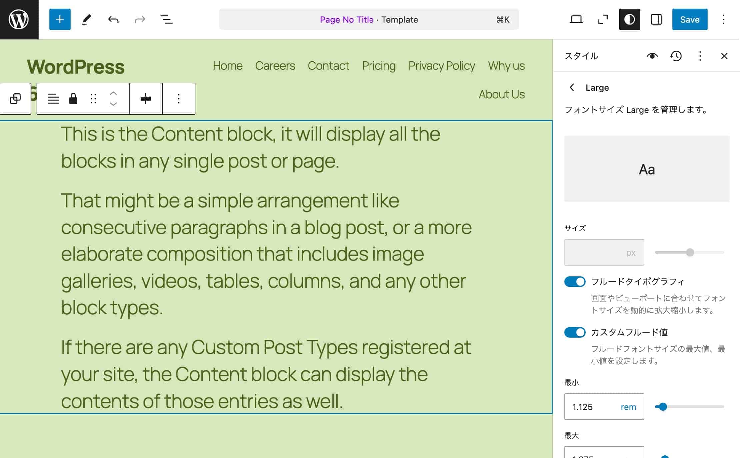Expand the block options overflow menu
This screenshot has width=740, height=458.
tap(179, 98)
